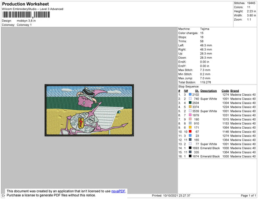Viewport: 258px width, 199px height.
Task: Click the Color changes value 15
Action: coord(202,33)
